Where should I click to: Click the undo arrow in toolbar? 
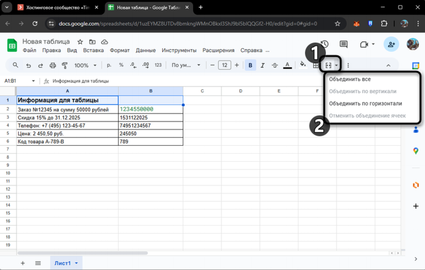28,65
